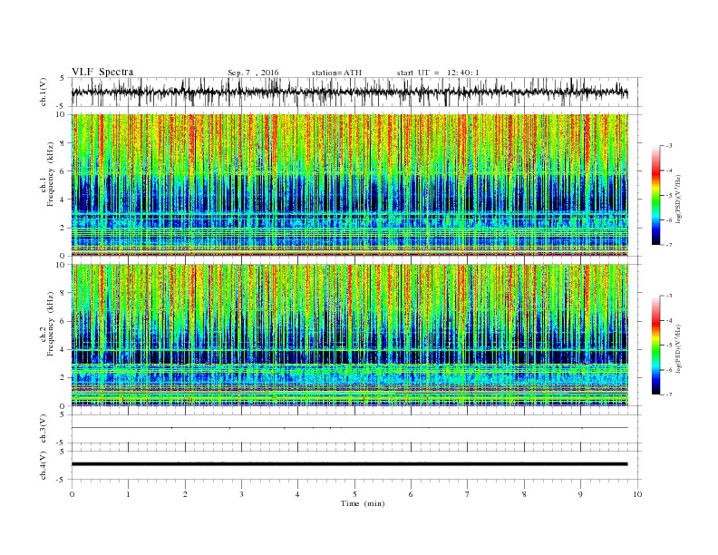Image resolution: width=718 pixels, height=555 pixels.
Task: Click time axis tick label "5" at bottom
Action: point(354,494)
